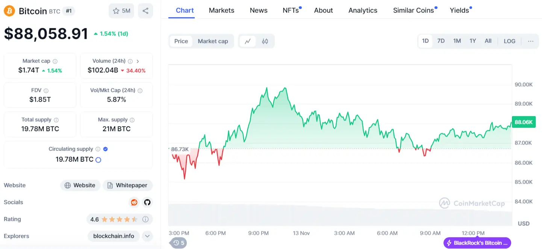Open the Bitcoin Whitepaper document
Screen dimensions: 542x249
click(x=128, y=185)
